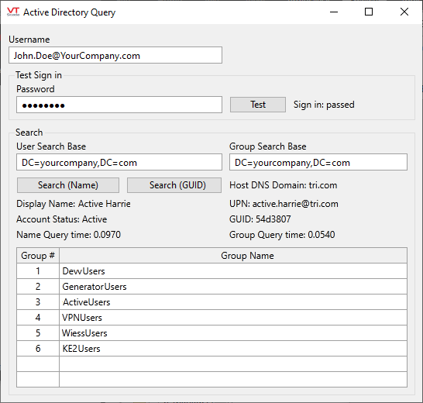
Task: Select the KE2Users group row
Action: tap(211, 349)
